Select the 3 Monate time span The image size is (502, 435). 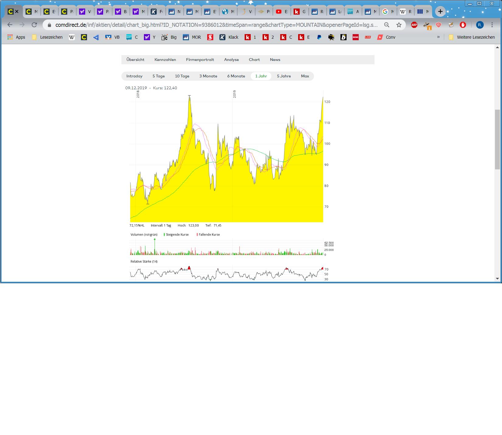[208, 76]
